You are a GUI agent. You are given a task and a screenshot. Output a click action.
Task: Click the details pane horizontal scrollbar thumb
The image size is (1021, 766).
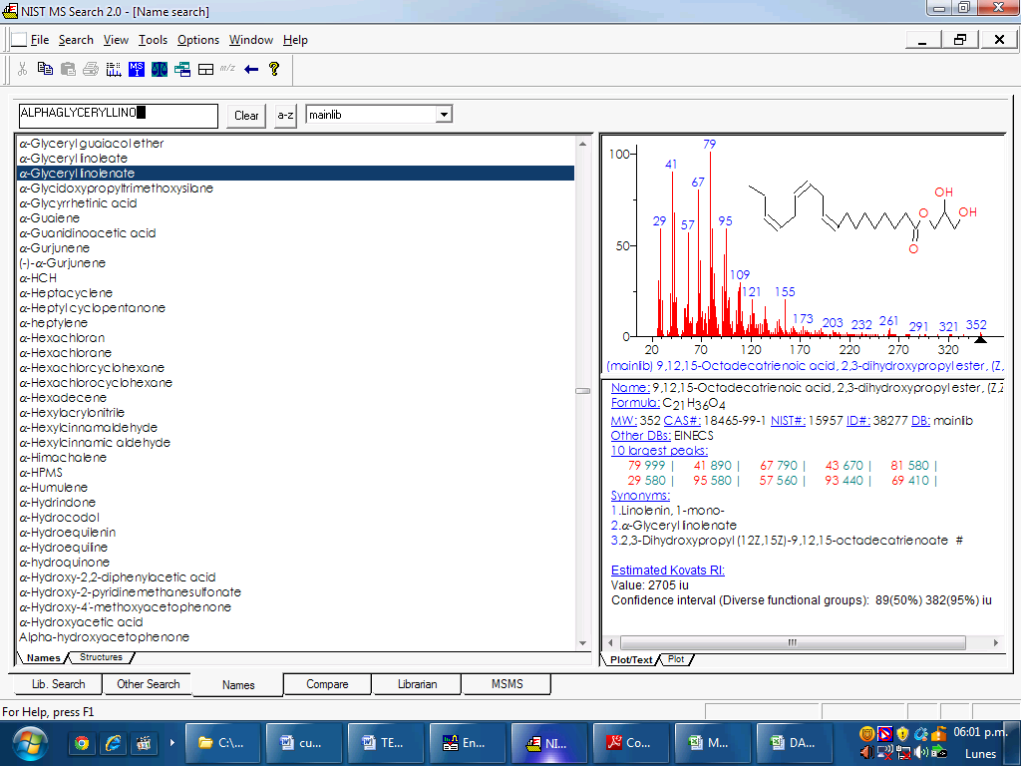793,643
